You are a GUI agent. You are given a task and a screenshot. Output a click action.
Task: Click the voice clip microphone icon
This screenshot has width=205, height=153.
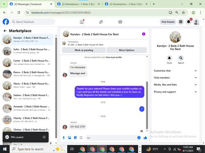tap(64, 138)
